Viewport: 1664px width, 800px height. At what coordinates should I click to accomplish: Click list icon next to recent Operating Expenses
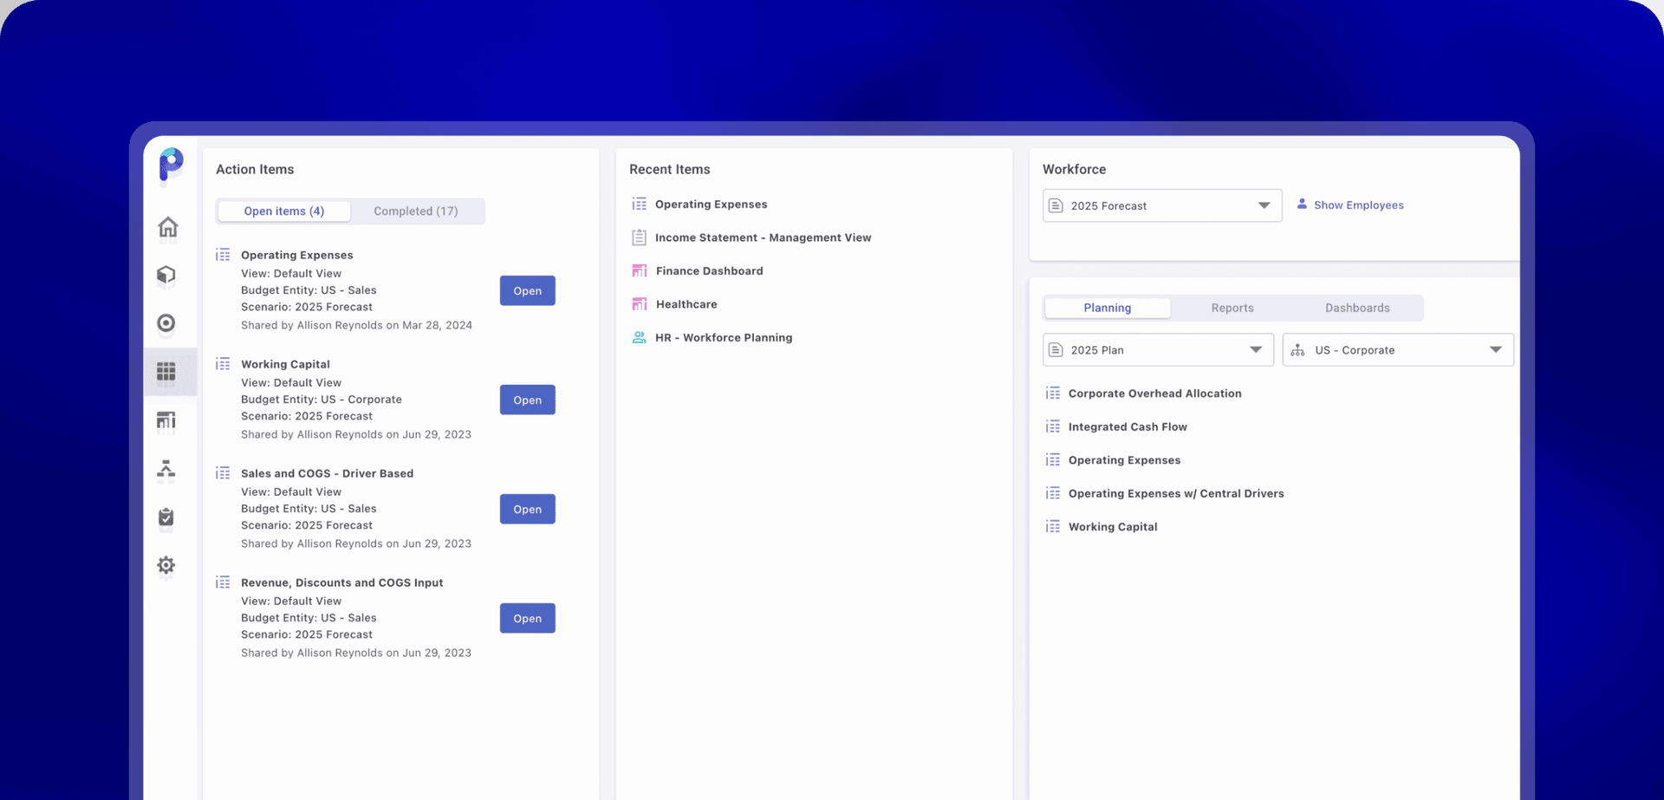pyautogui.click(x=640, y=204)
